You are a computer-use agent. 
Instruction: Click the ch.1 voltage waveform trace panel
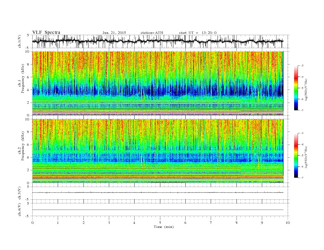tap(161, 41)
